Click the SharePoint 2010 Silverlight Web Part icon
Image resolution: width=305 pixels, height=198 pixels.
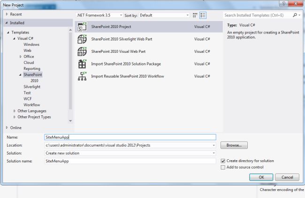82,39
